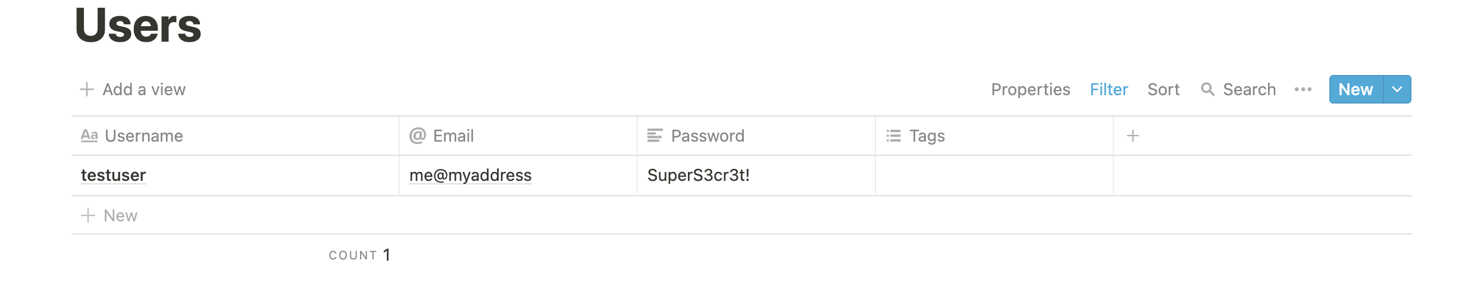
Task: Click the blue New button
Action: [1356, 89]
